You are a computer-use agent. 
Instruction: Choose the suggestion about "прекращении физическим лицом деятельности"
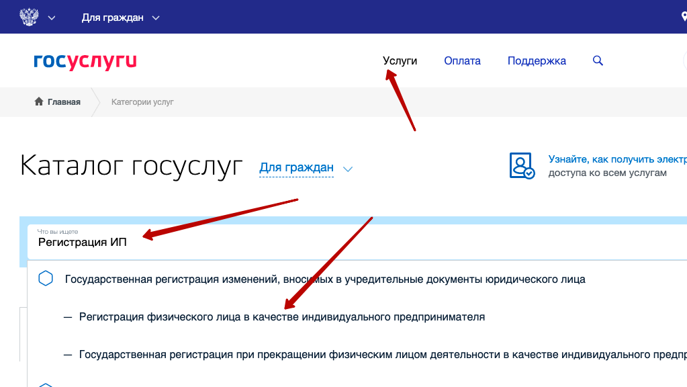tap(376, 354)
